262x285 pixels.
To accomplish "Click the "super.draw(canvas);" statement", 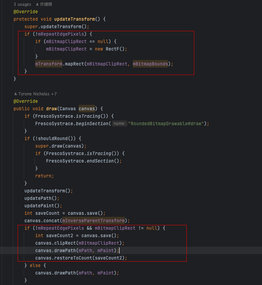I will [61, 146].
